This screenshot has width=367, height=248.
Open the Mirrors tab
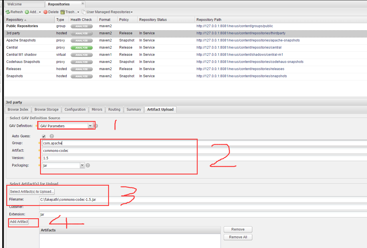[x=97, y=110]
